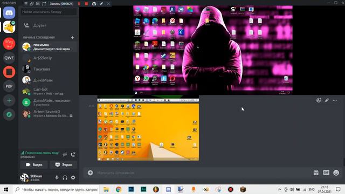Stop the recording with the red square
This screenshot has width=345, height=194.
86,4
